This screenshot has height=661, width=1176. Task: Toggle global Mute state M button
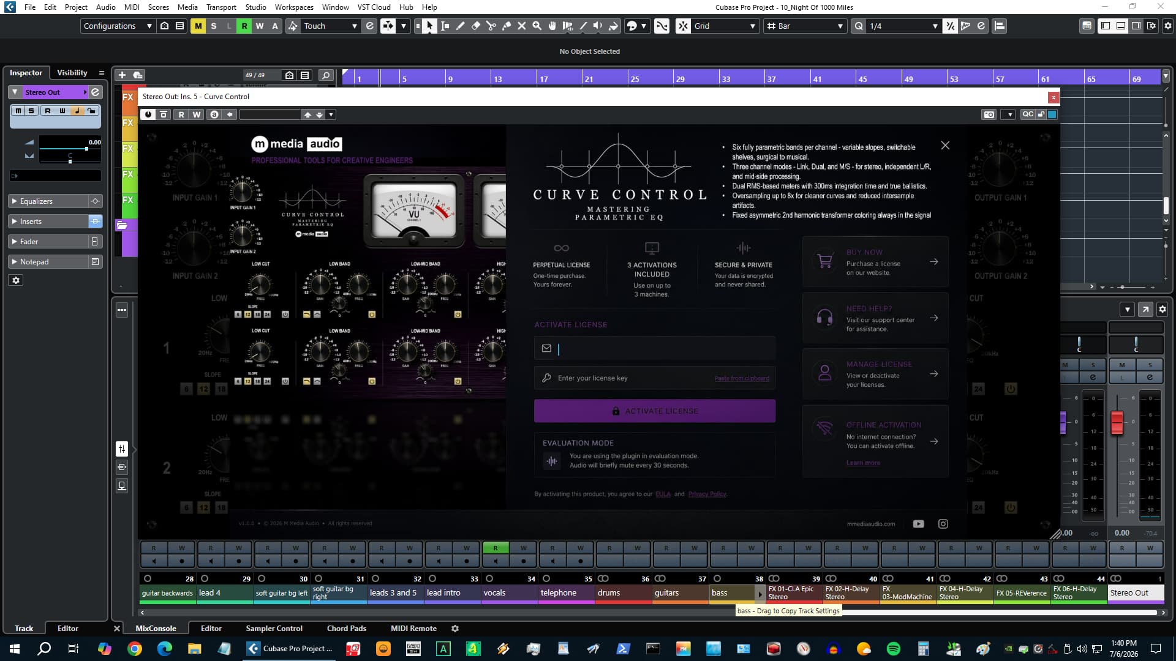[x=198, y=26]
